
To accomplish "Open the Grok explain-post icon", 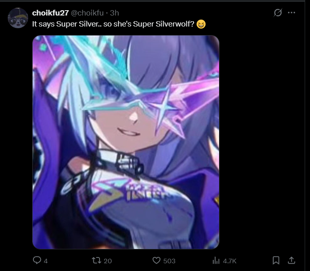I will [x=278, y=13].
